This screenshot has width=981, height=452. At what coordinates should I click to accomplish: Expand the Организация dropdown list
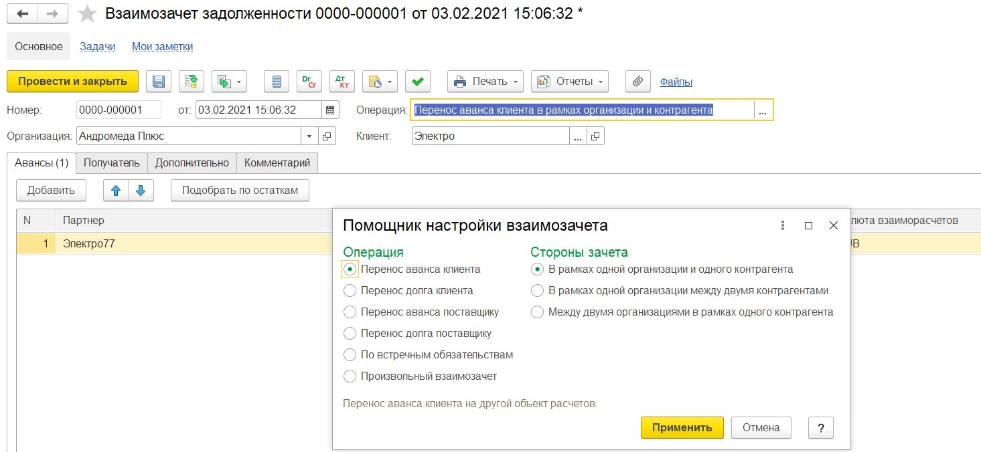pyautogui.click(x=309, y=136)
